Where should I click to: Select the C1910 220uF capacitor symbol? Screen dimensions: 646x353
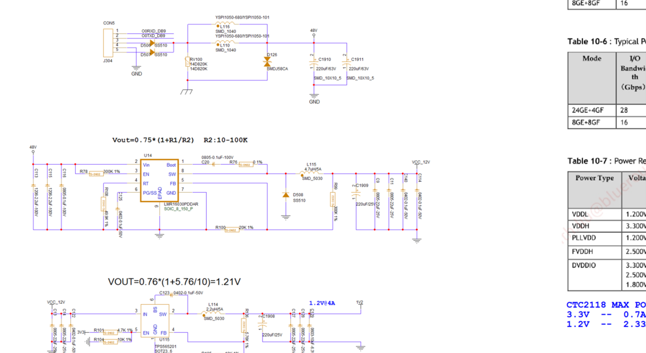[x=313, y=64]
